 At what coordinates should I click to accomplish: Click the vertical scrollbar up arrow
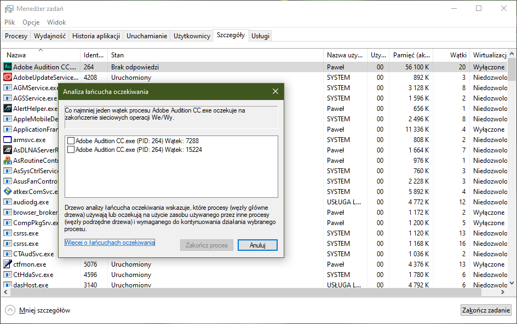512,54
